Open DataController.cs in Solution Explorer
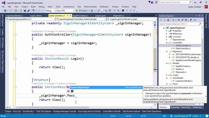209x118 pixels. pos(183,49)
